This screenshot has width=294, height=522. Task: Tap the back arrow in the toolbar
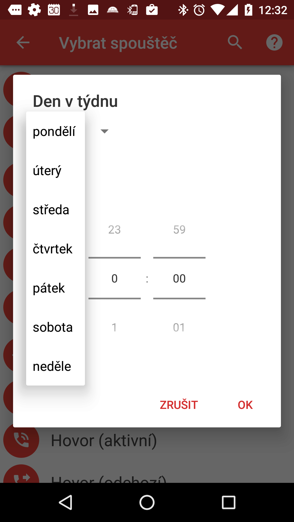[x=23, y=42]
